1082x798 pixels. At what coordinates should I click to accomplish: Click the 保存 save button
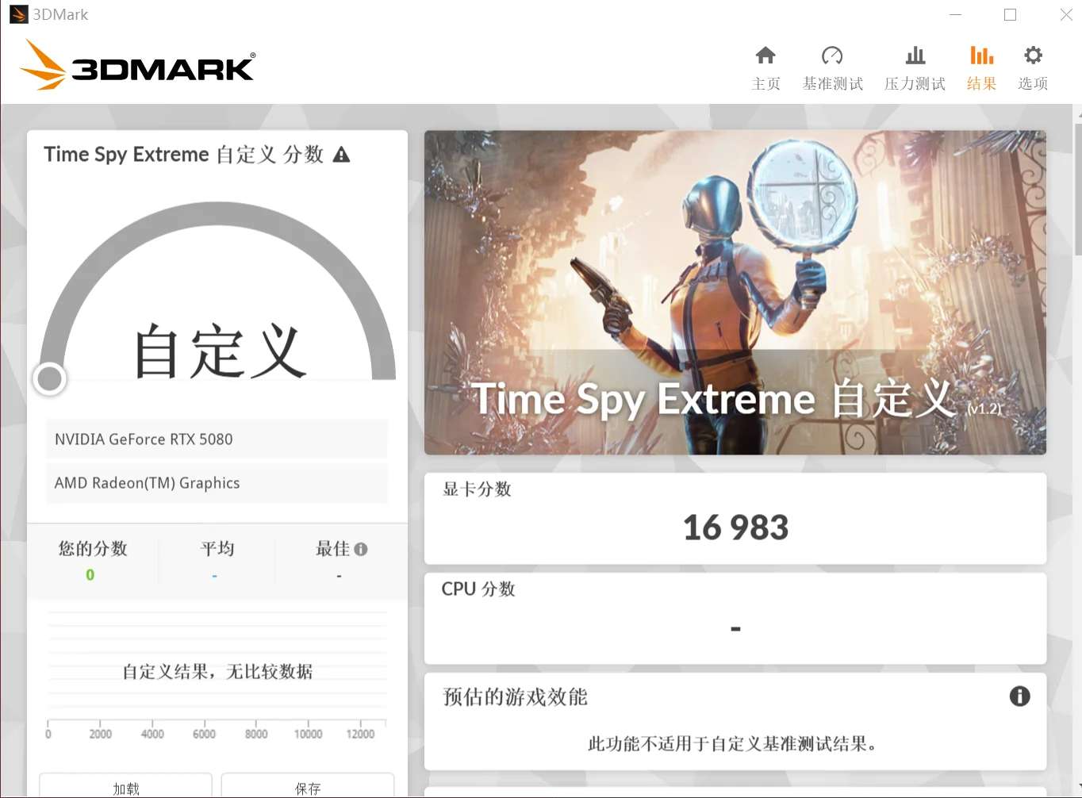tap(308, 787)
